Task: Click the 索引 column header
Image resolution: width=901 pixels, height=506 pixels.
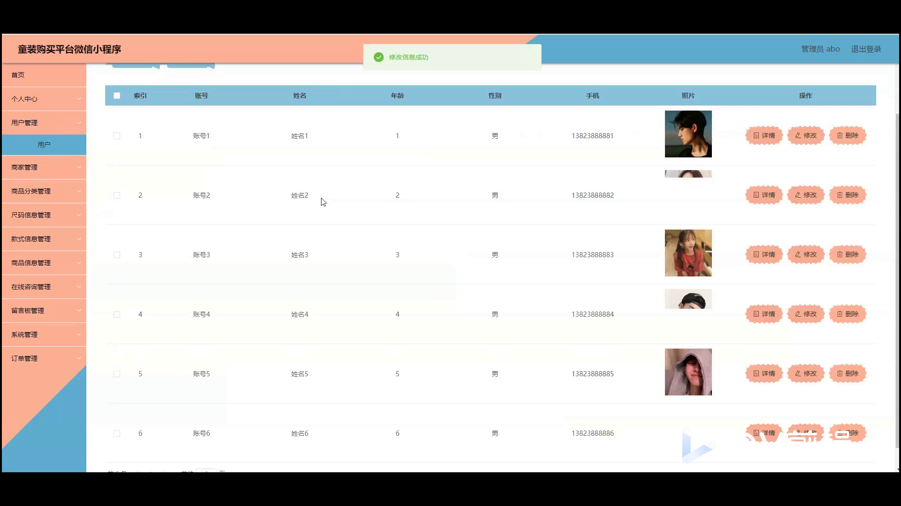Action: 140,96
